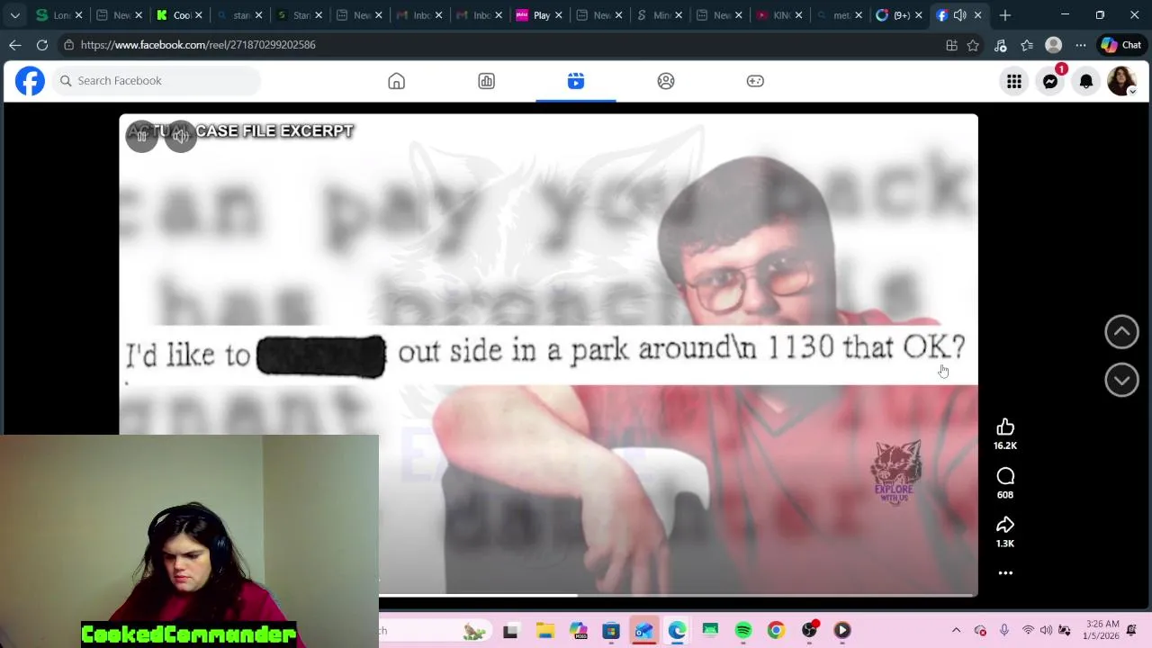Show hidden system tray icons
The height and width of the screenshot is (648, 1152).
tap(956, 631)
